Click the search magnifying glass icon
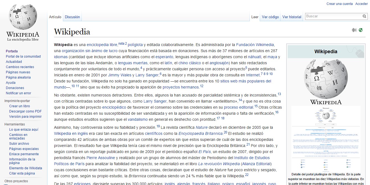The height and width of the screenshot is (185, 370). [364, 16]
